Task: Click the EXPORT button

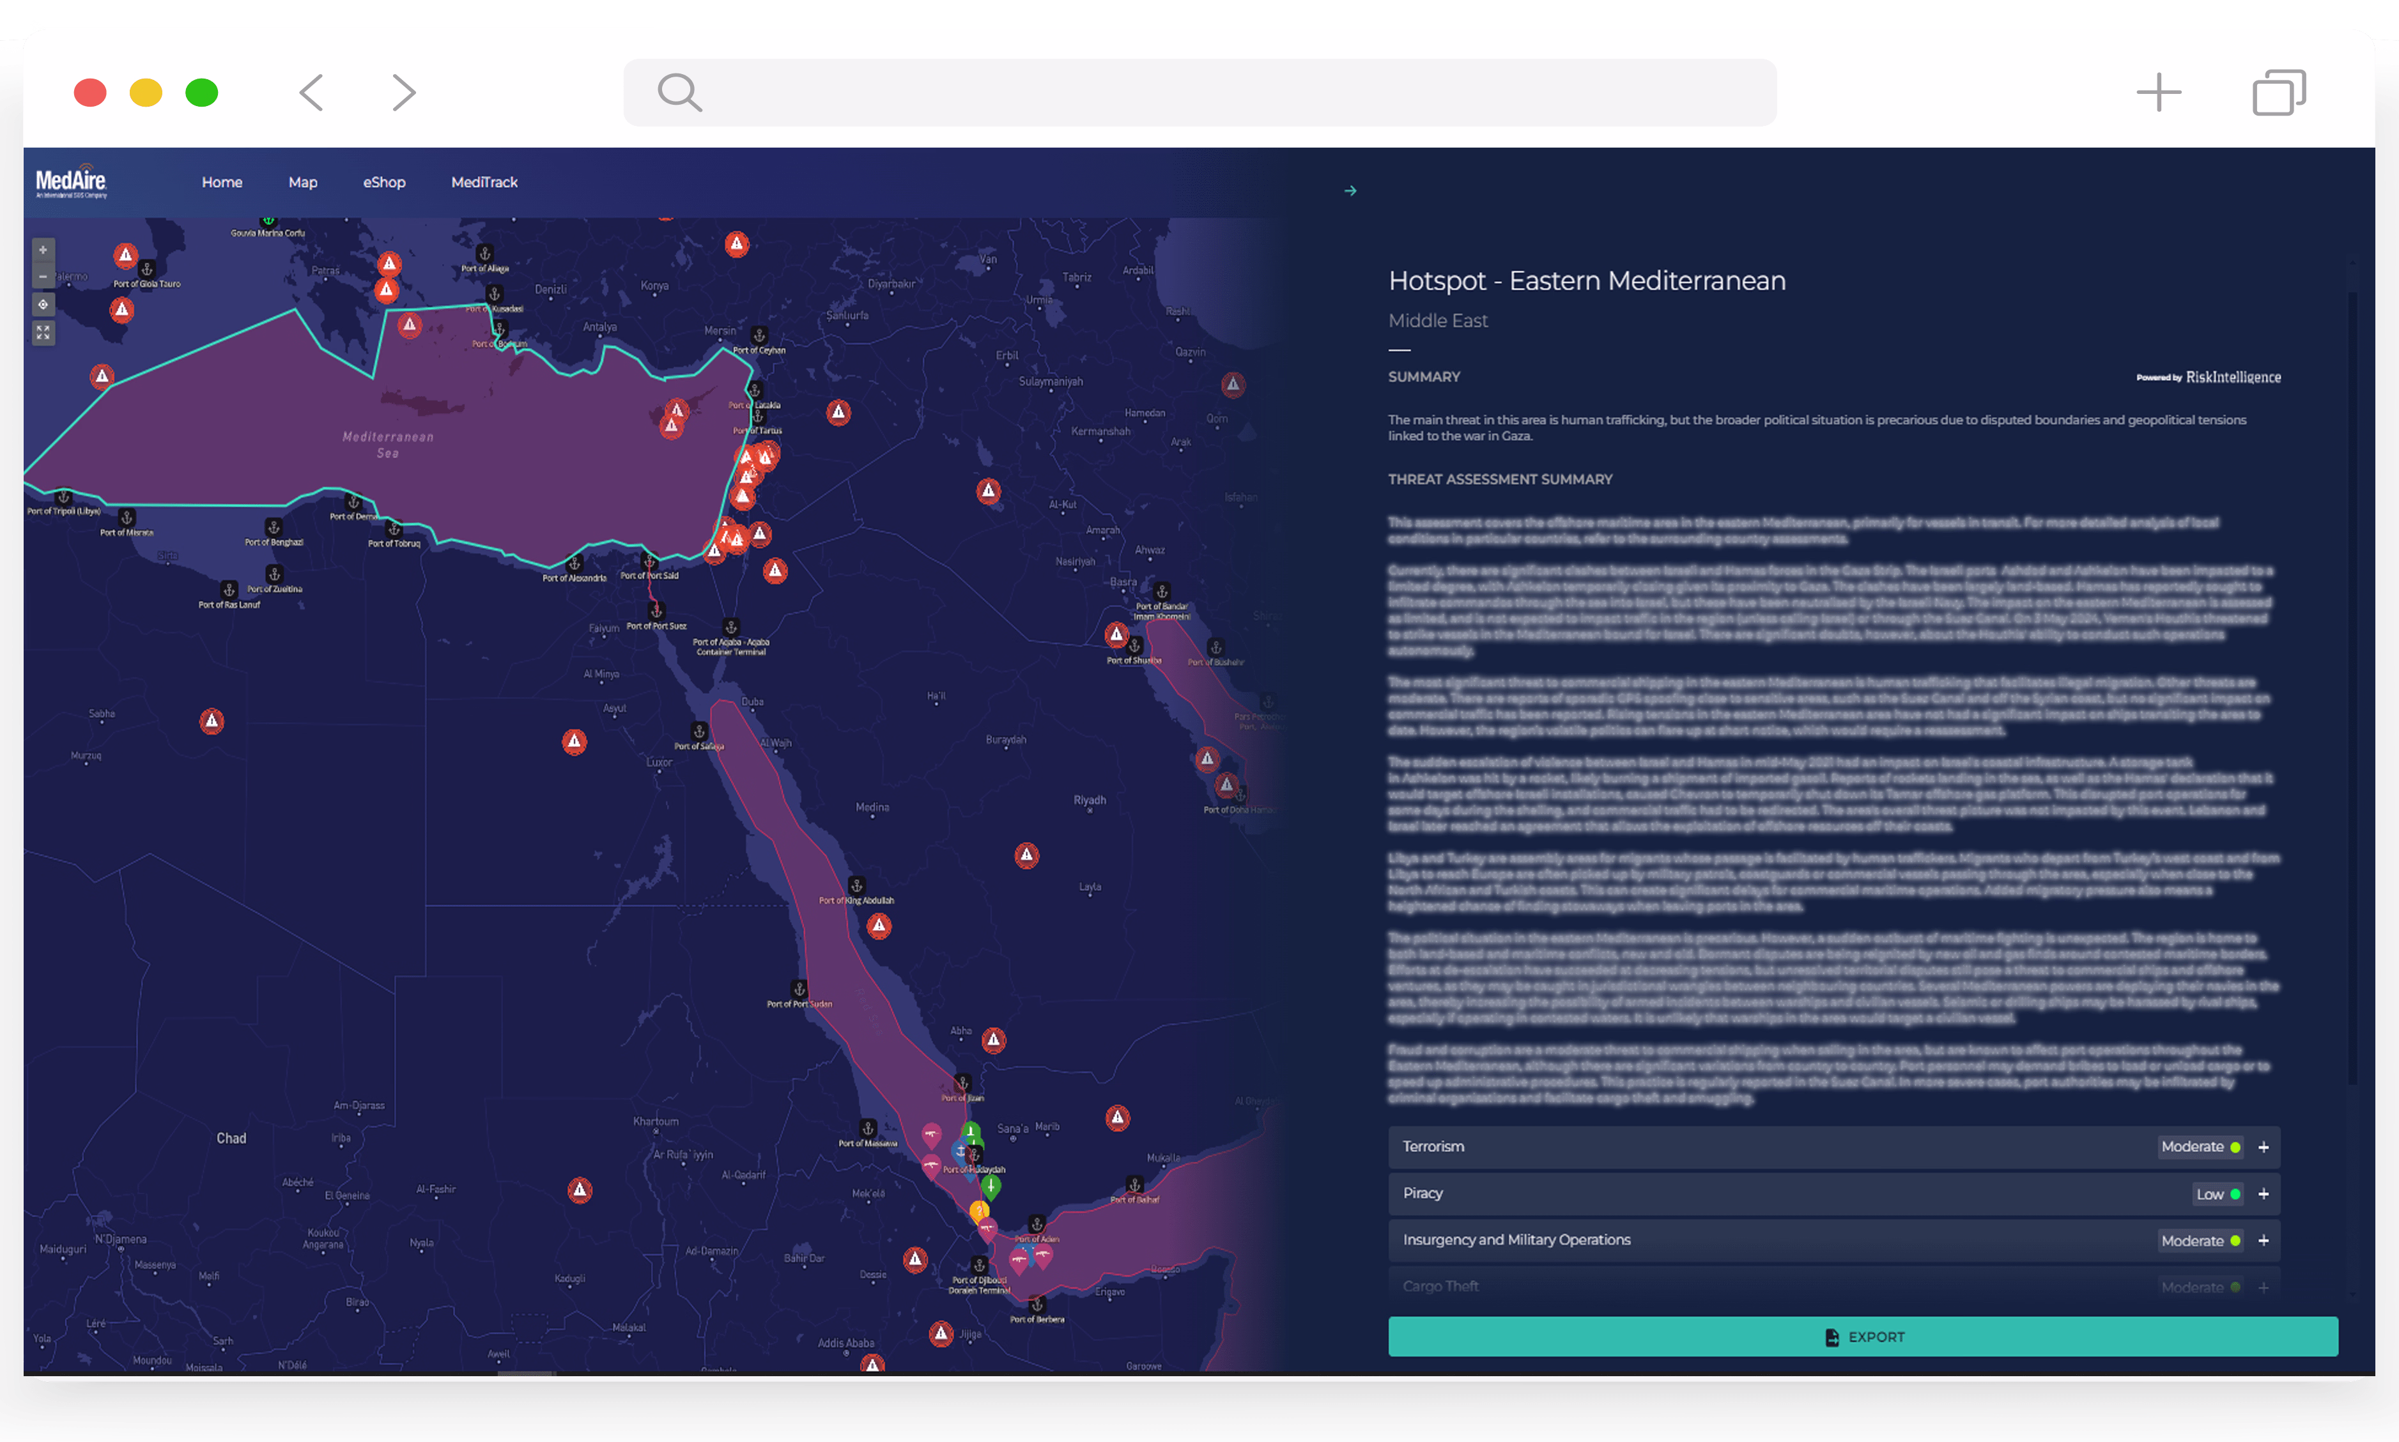Action: coord(1863,1337)
